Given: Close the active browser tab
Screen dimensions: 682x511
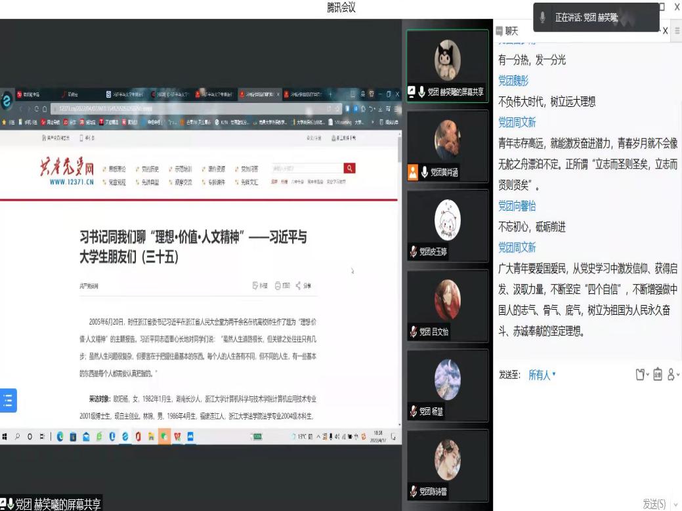Looking at the screenshot, I should pyautogui.click(x=278, y=94).
